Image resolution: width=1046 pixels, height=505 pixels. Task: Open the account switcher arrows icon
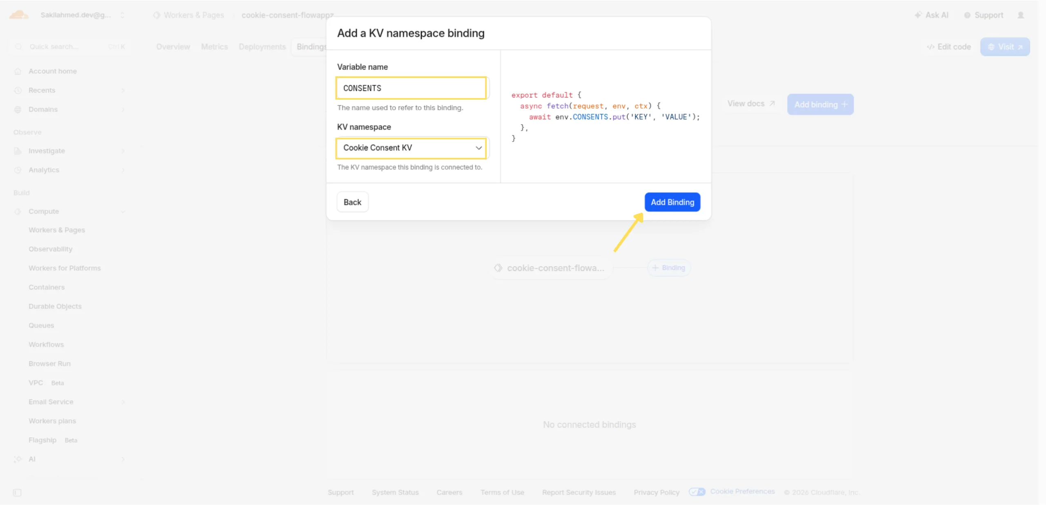coord(122,15)
